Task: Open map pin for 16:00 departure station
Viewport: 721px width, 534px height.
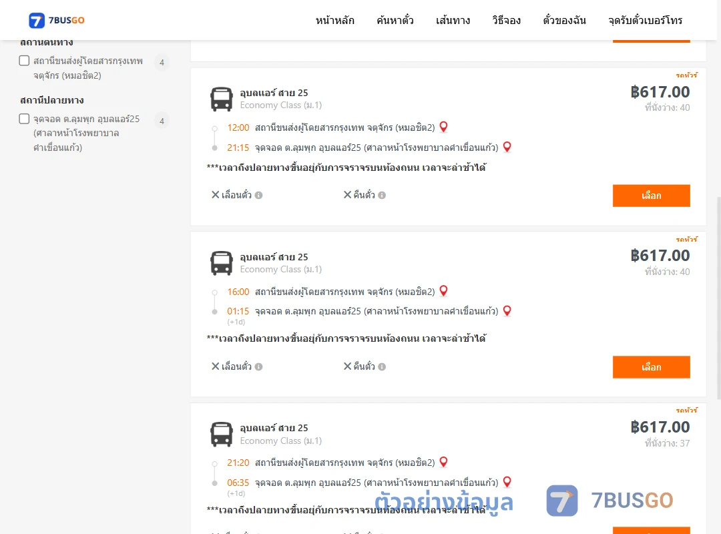Action: coord(443,291)
